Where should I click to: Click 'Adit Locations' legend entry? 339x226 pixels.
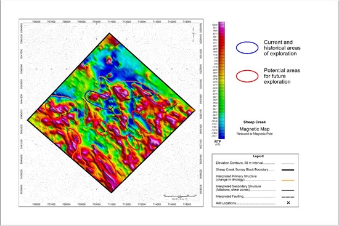point(226,203)
